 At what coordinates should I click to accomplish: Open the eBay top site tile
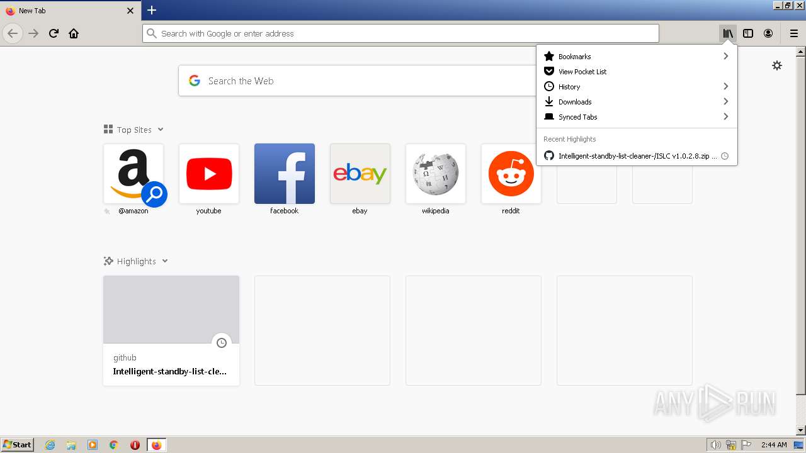[360, 174]
